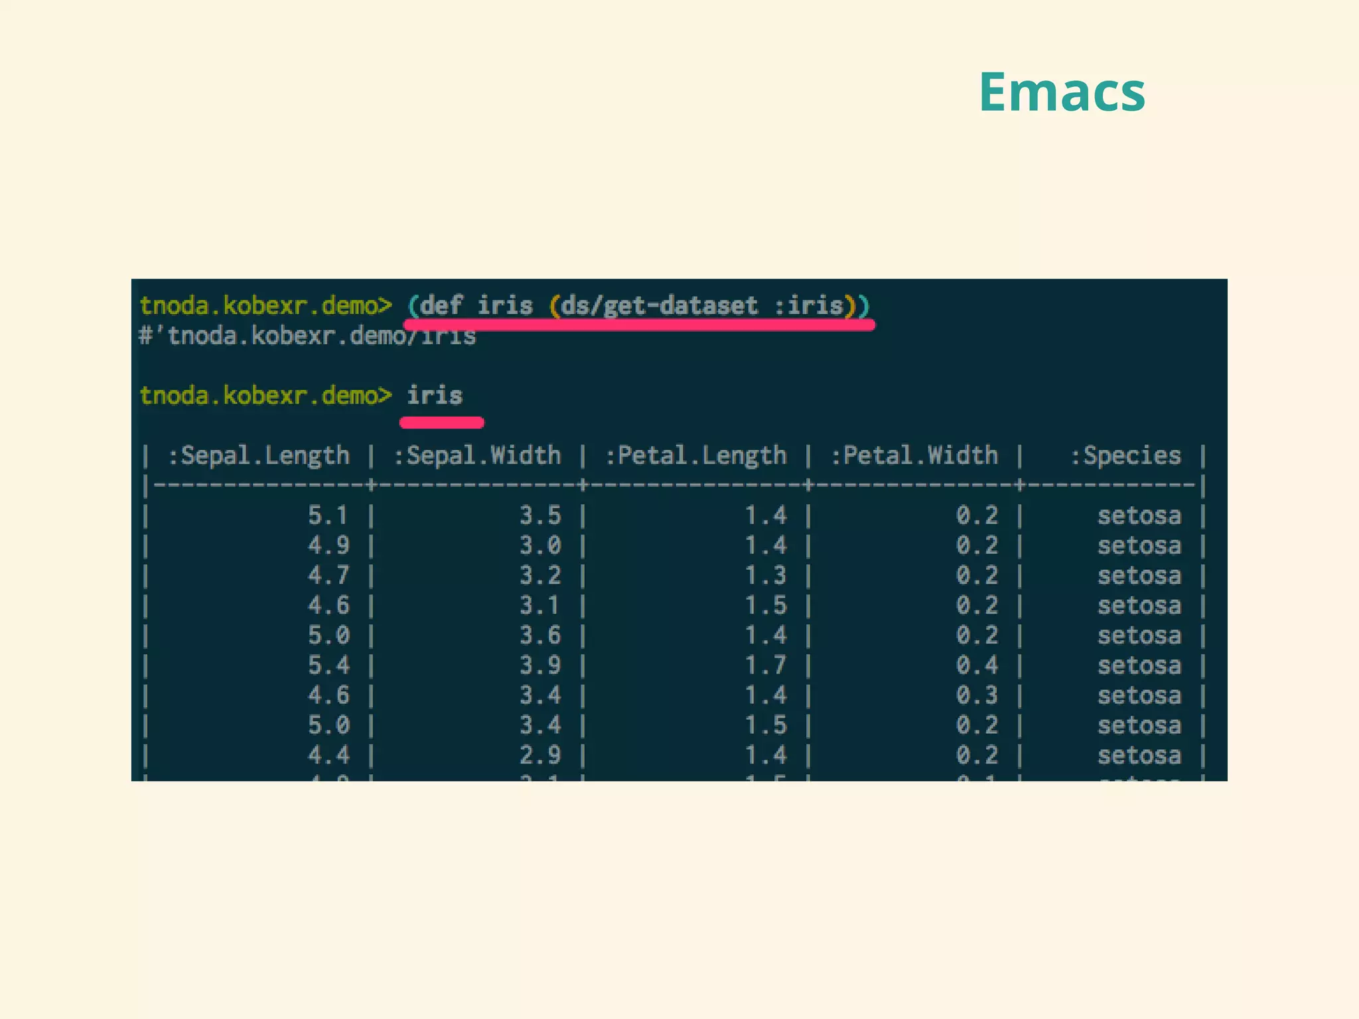The height and width of the screenshot is (1019, 1359).
Task: Click the :Sepal.Length column header
Action: point(258,456)
